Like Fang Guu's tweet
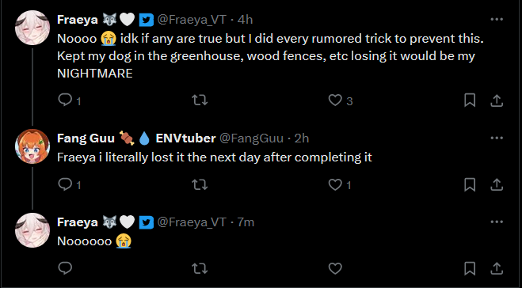The height and width of the screenshot is (288, 522). [x=335, y=184]
